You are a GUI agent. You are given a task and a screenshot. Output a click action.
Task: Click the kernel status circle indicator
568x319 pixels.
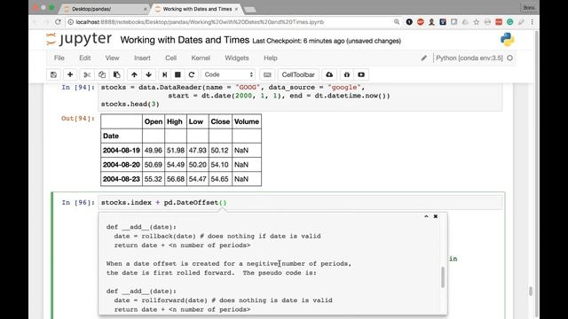[x=510, y=58]
